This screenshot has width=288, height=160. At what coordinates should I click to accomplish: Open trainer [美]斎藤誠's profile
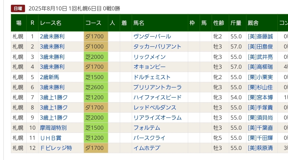tap(260, 36)
